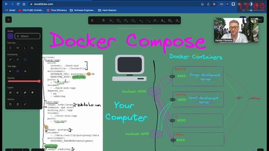Open the Software Engineer bookmarks folder
The image size is (269, 151).
82,10
